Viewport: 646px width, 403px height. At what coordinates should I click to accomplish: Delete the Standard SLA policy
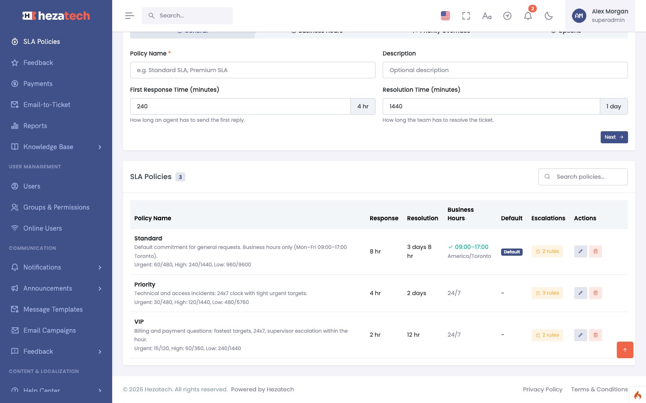click(595, 251)
